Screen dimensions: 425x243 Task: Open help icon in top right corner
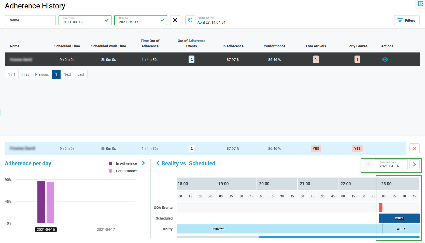[x=420, y=4]
